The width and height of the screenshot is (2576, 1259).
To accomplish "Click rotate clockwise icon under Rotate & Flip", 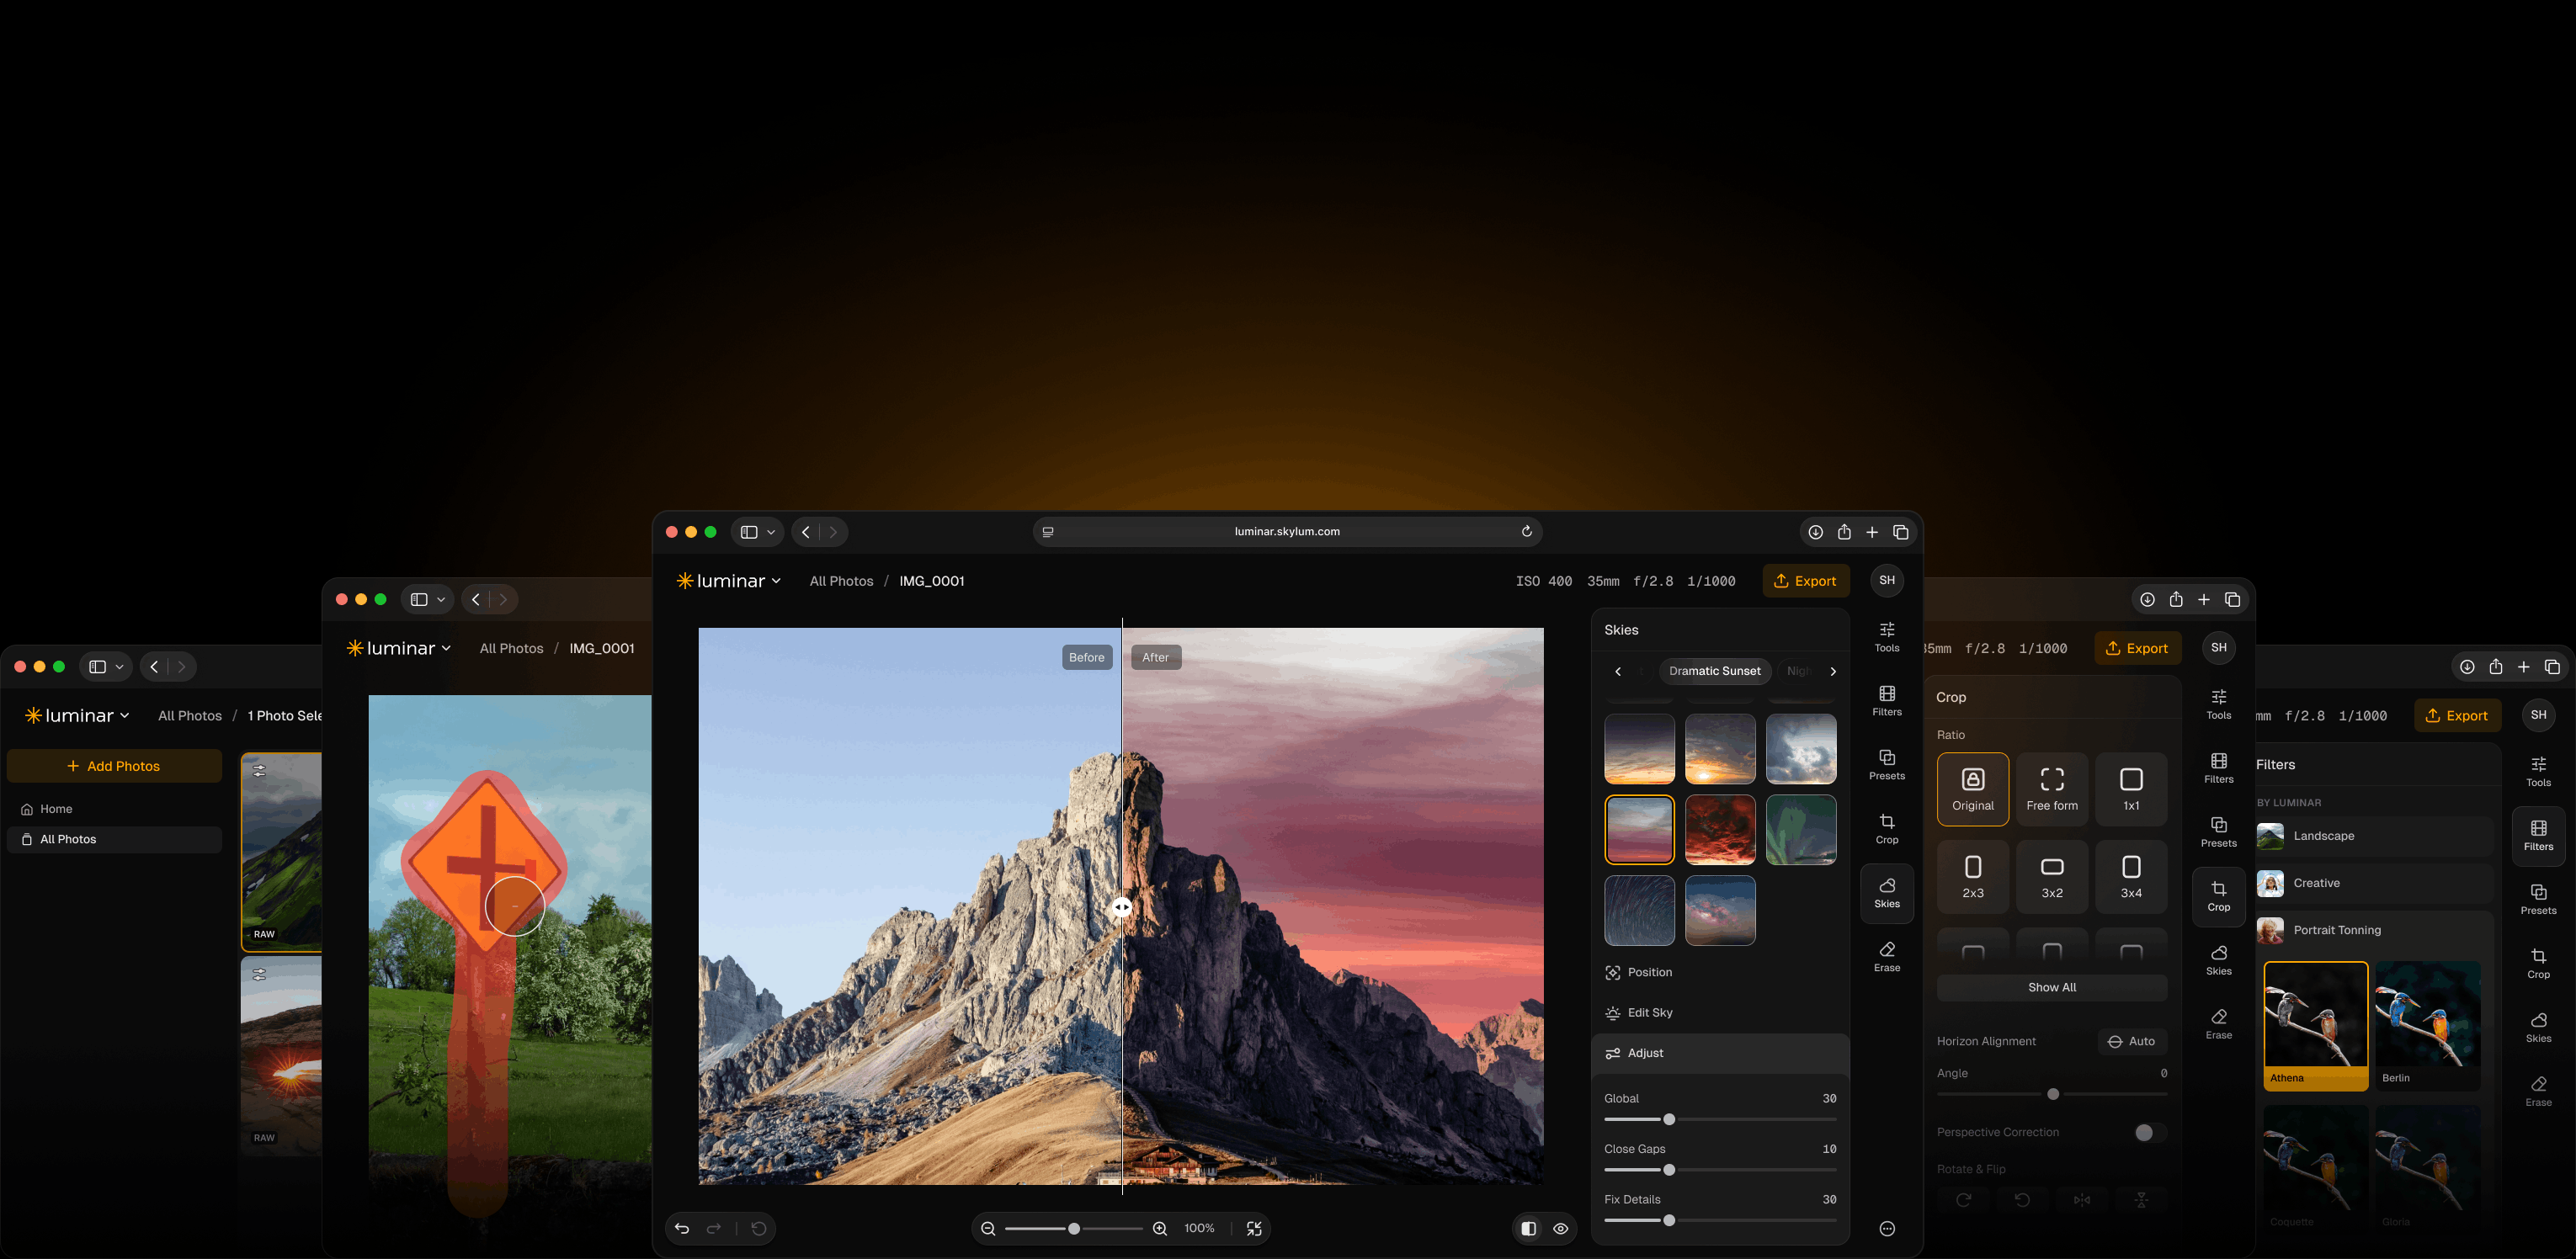I will tap(1963, 1199).
